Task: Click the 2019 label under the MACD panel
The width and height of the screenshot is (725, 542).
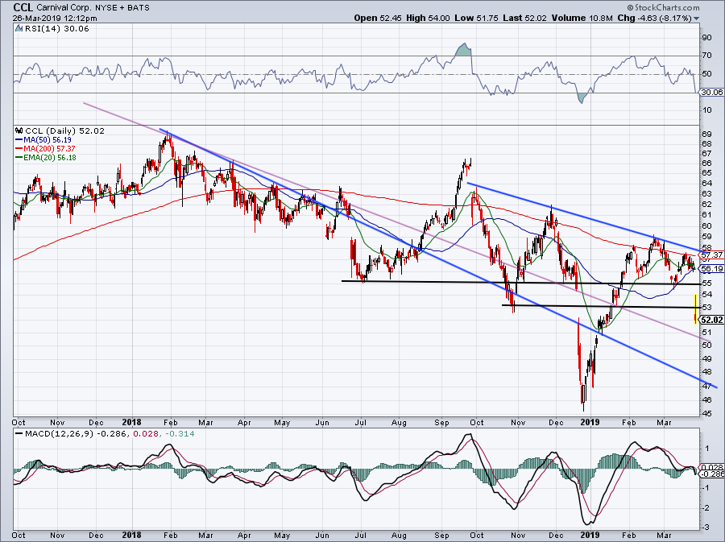Action: pos(590,536)
